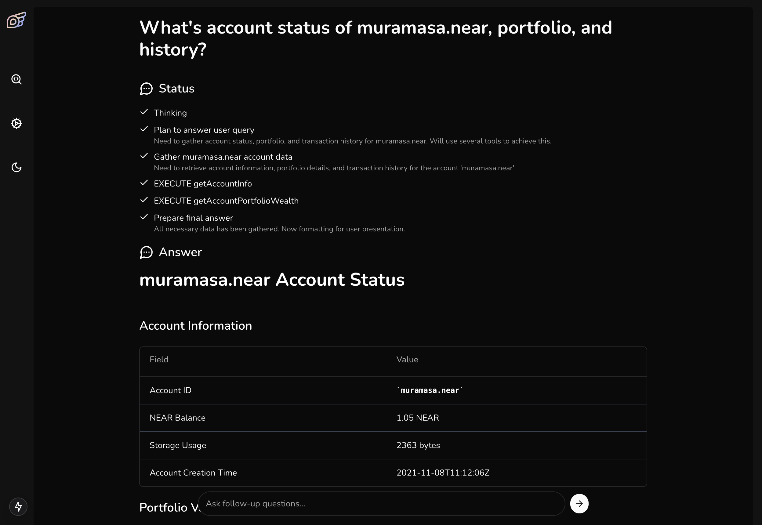This screenshot has width=762, height=525.
Task: Expand the Plan to answer user query step
Action: click(x=204, y=130)
